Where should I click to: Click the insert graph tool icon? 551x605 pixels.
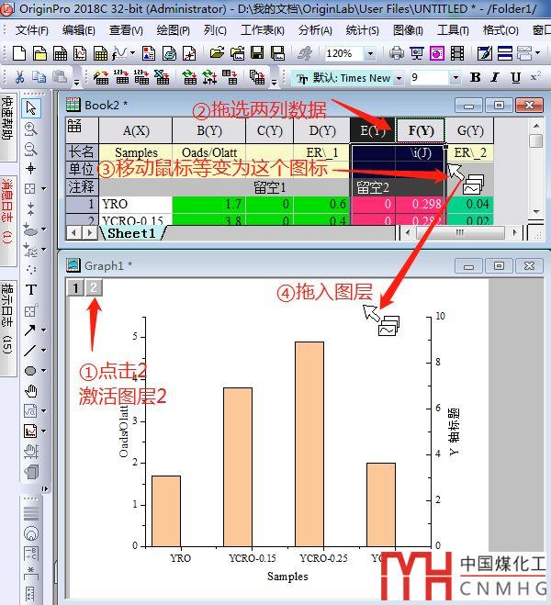[x=30, y=431]
